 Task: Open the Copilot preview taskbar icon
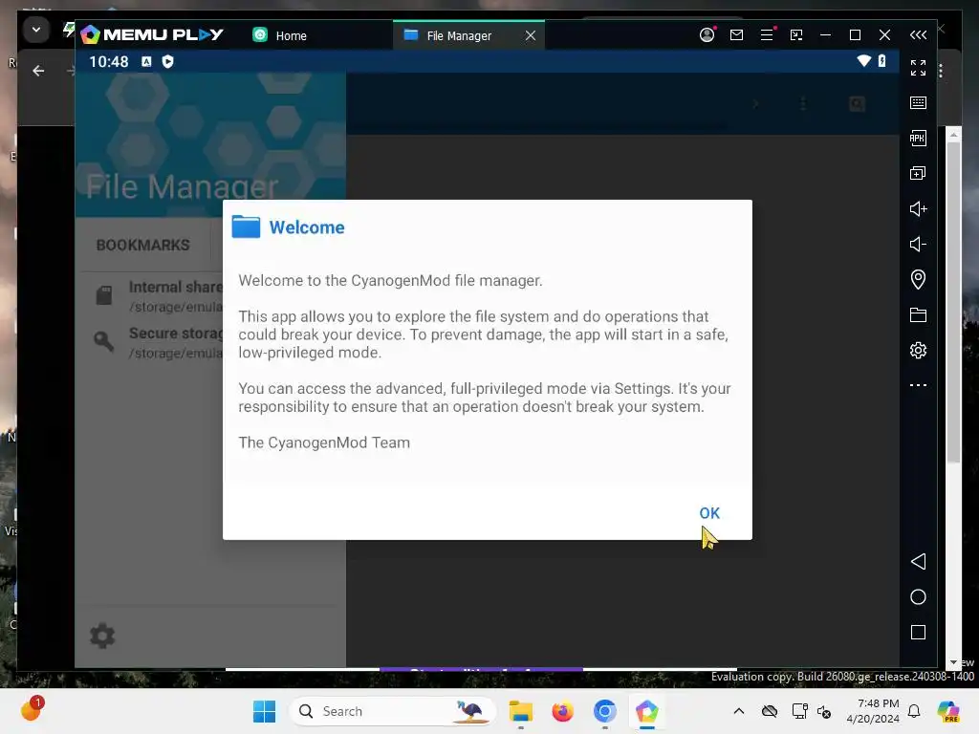tap(948, 711)
